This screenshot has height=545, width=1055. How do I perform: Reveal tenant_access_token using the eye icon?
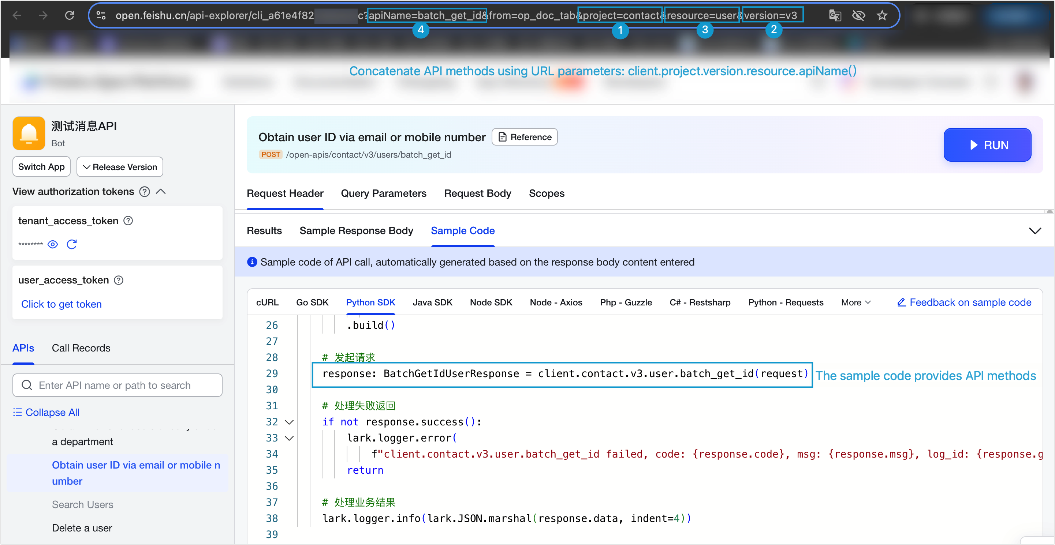pos(53,244)
